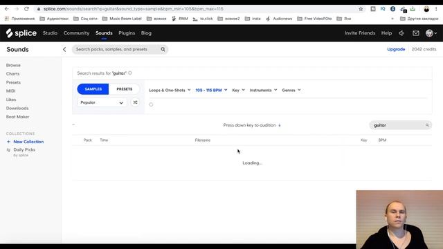Screen dimensions: 443x249
Task: Open Blog in top navigation
Action: click(x=146, y=33)
